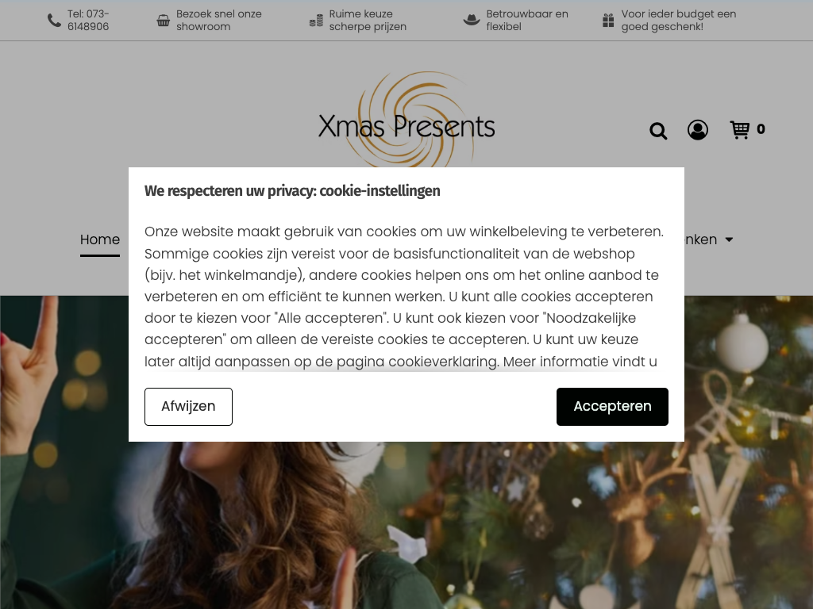Viewport: 813px width, 609px height.
Task: Click the phone icon beside the telephone number
Action: coord(55,20)
